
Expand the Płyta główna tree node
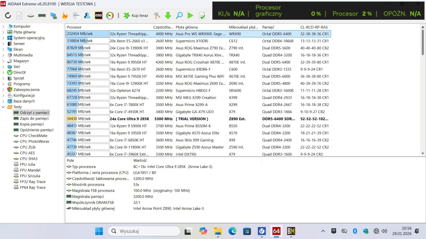3,32
